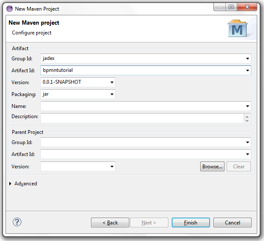Open the Name field dropdown arrow
This screenshot has width=264, height=241.
pos(247,106)
